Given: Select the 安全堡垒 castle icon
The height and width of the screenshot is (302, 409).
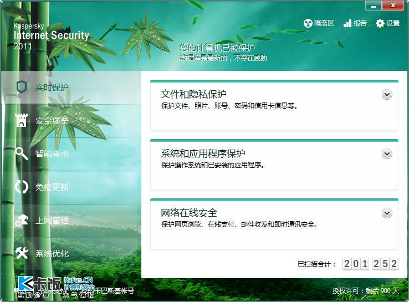Looking at the screenshot, I should coord(21,120).
